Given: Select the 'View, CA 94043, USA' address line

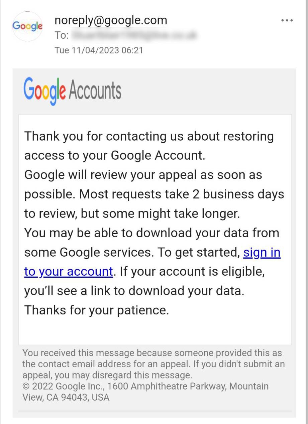Looking at the screenshot, I should 66,397.
